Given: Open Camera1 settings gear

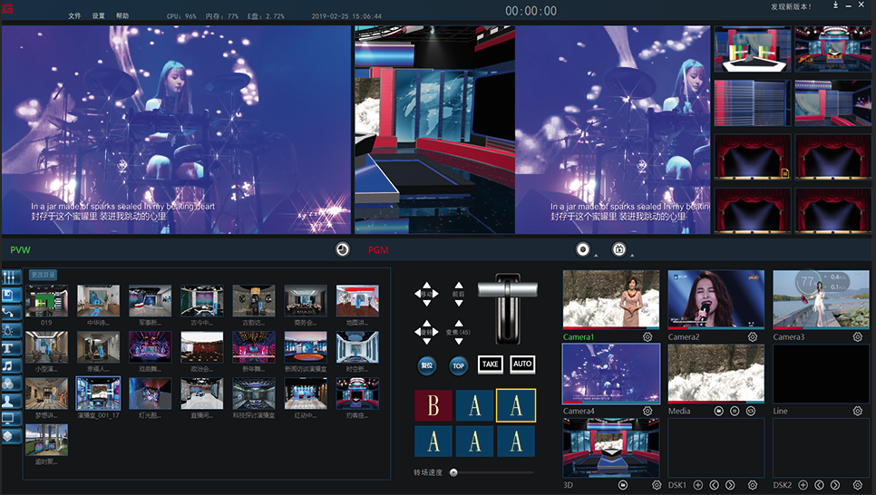Looking at the screenshot, I should coord(647,336).
